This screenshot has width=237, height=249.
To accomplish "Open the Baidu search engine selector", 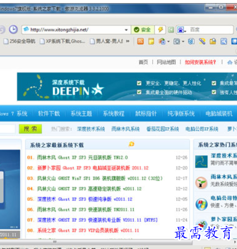I will coord(181,30).
